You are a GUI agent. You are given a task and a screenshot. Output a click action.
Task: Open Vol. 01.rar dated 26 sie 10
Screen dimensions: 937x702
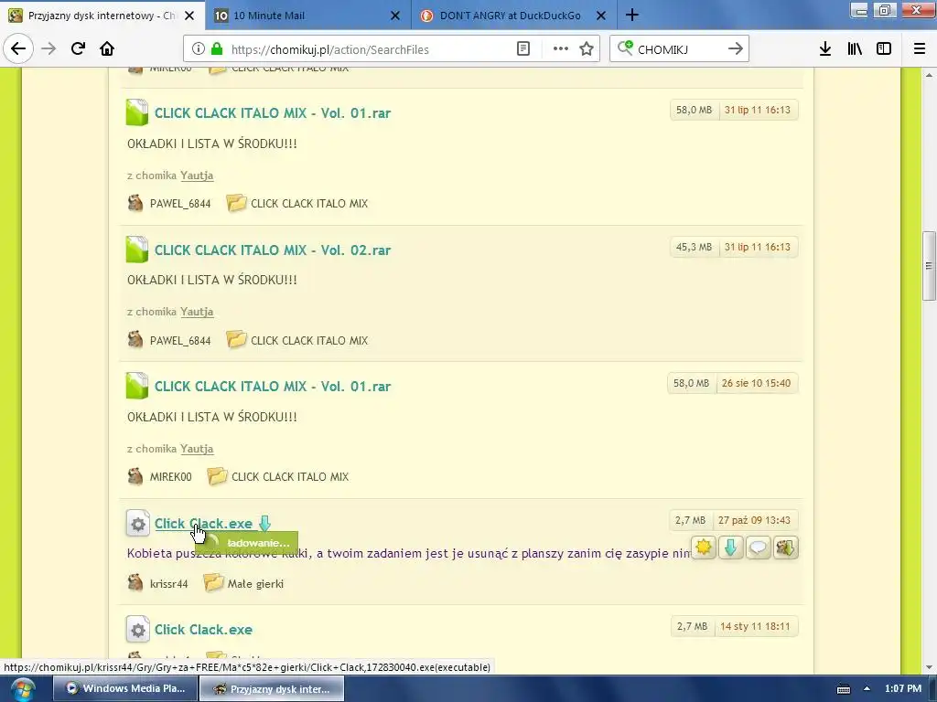point(273,387)
